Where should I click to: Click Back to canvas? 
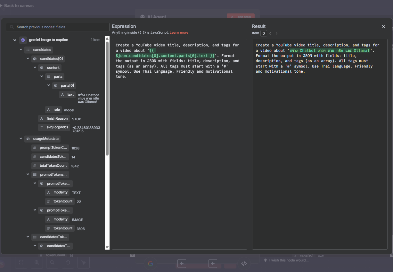(x=17, y=5)
